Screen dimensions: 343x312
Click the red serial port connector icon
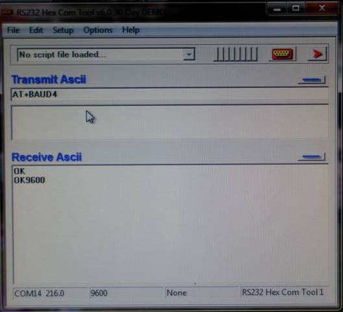[x=282, y=54]
